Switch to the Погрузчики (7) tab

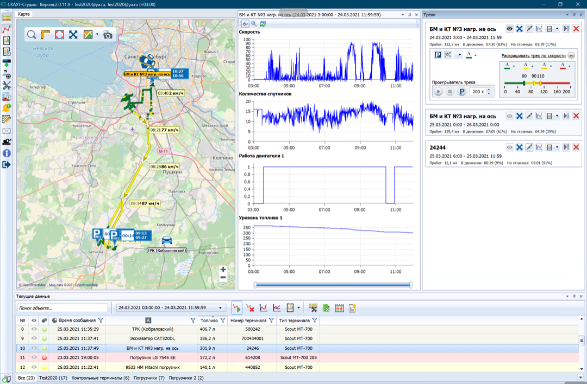[149, 378]
